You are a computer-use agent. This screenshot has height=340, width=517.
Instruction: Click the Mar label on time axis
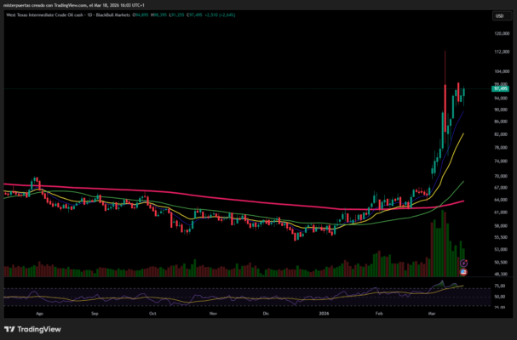pos(433,313)
